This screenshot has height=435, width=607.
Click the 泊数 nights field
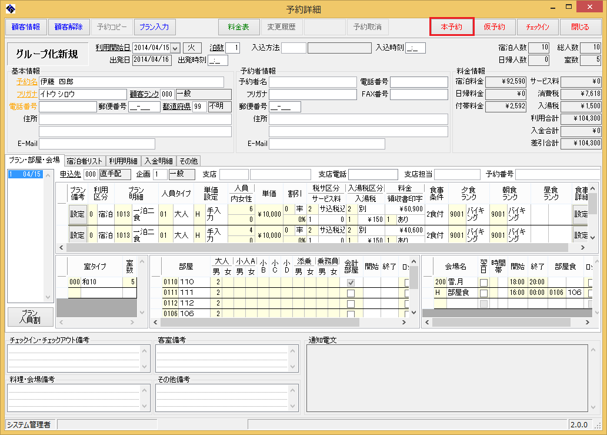tap(232, 48)
